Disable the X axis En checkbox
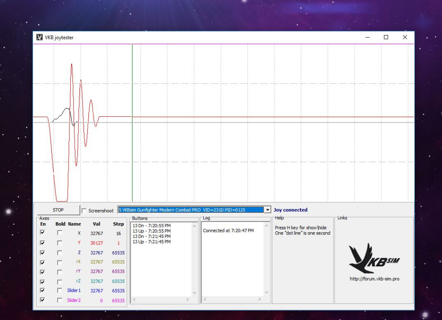The height and width of the screenshot is (320, 442). (43, 233)
